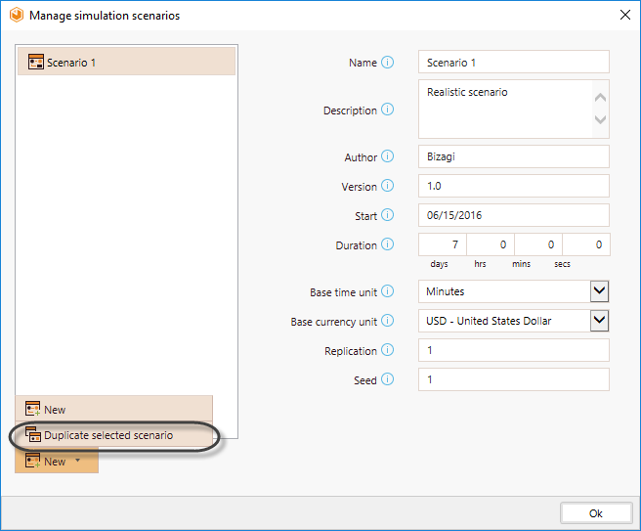Expand the Base currency unit dropdown

[x=599, y=321]
